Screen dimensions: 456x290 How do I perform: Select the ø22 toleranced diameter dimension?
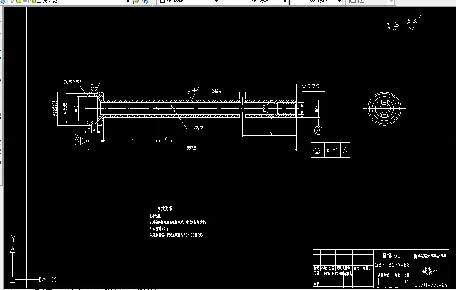[x=55, y=109]
